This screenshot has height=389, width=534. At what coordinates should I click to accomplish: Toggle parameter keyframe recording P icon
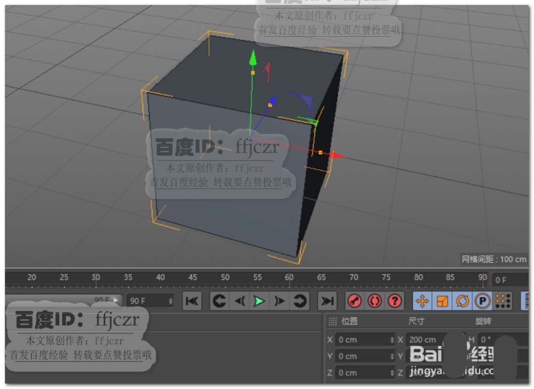pos(482,301)
